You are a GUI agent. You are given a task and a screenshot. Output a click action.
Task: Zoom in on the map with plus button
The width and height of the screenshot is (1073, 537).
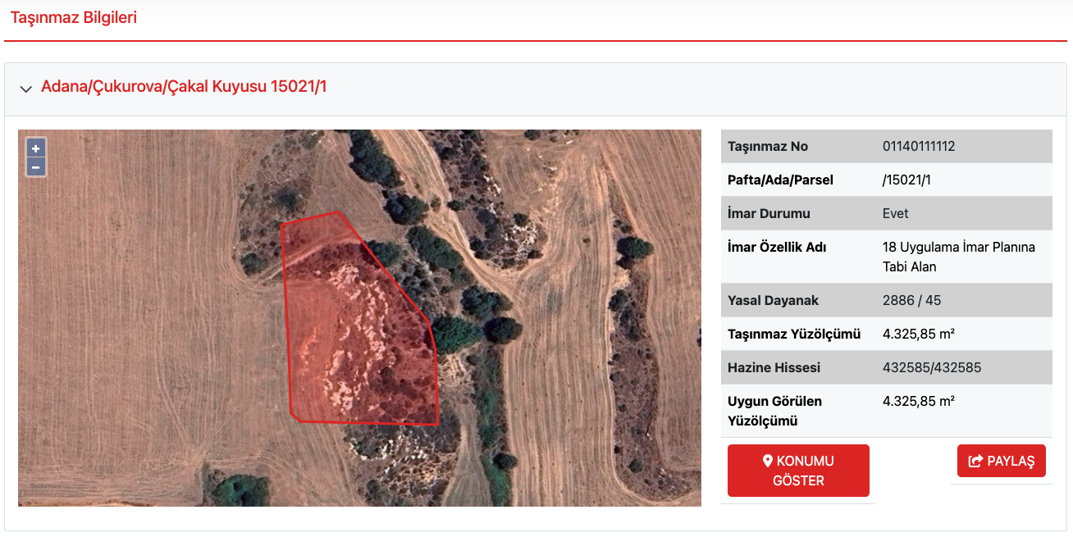tap(36, 148)
